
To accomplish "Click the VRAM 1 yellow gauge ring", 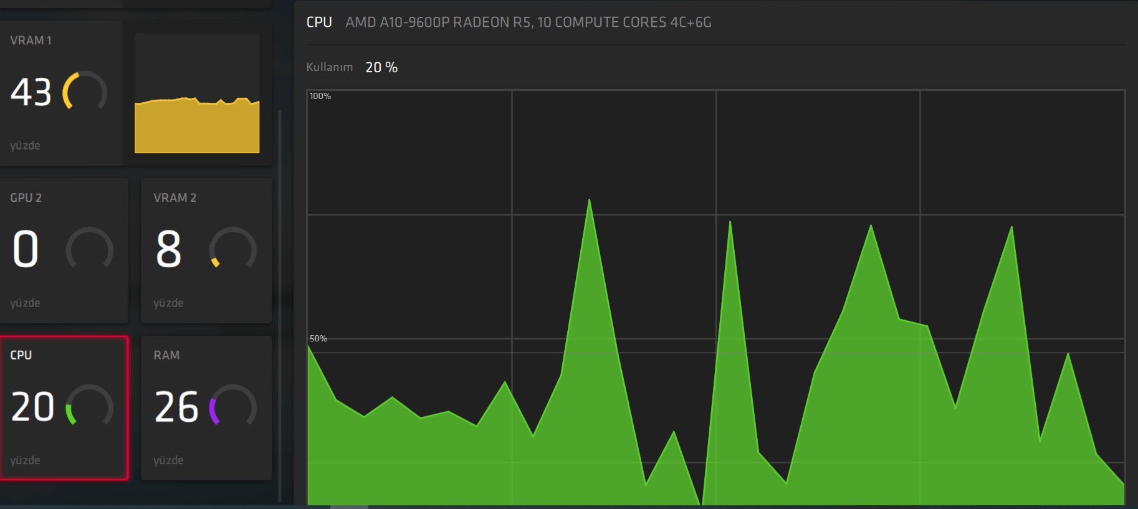I will pos(85,92).
